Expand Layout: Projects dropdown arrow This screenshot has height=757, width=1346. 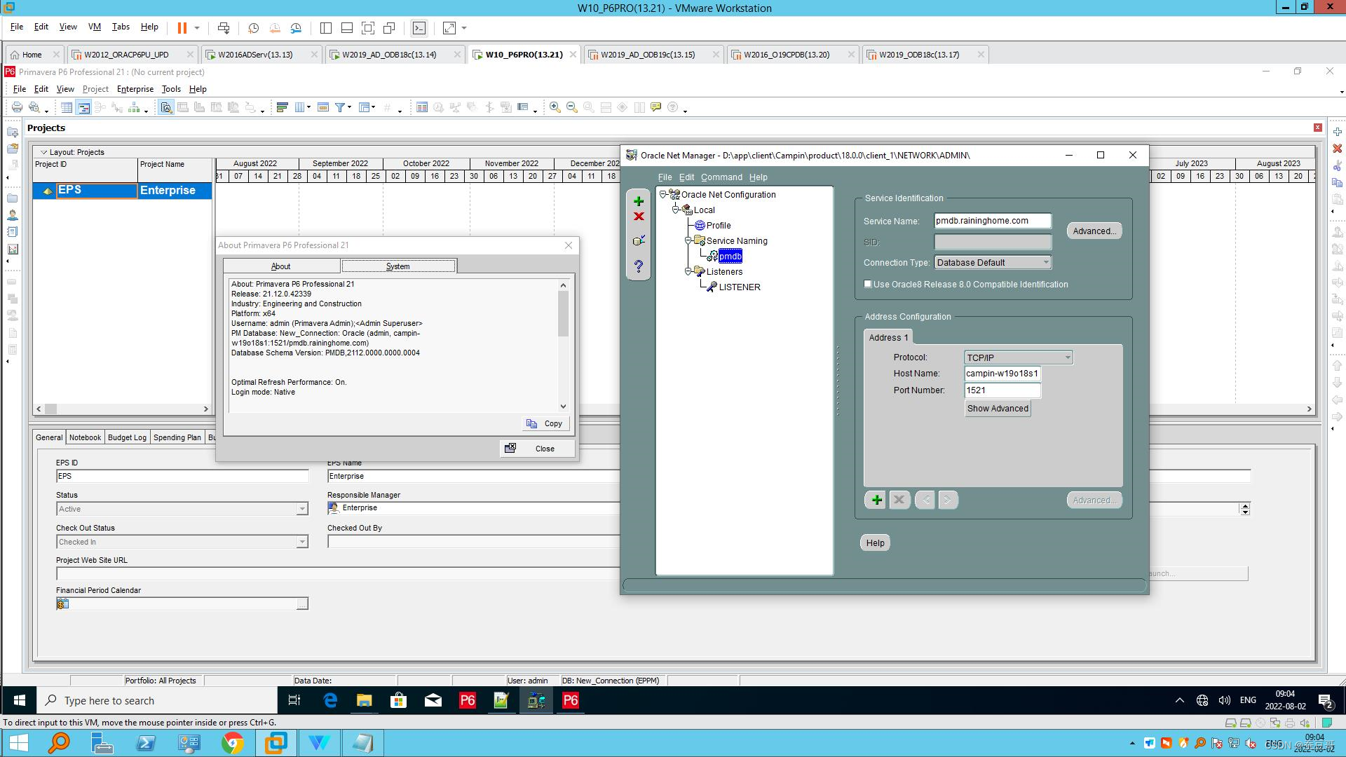click(x=43, y=152)
